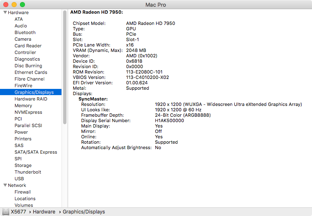Open USB section

tap(19, 179)
